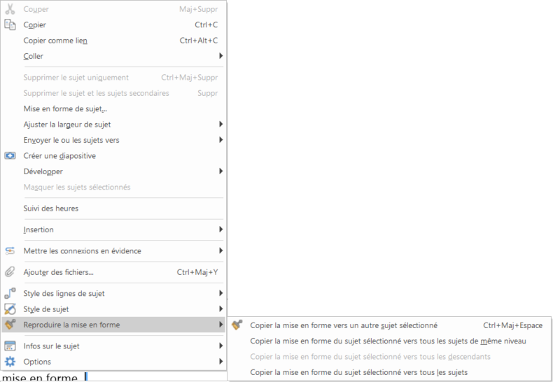
Task: Click the Créer une diapositive icon
Action: (x=10, y=156)
